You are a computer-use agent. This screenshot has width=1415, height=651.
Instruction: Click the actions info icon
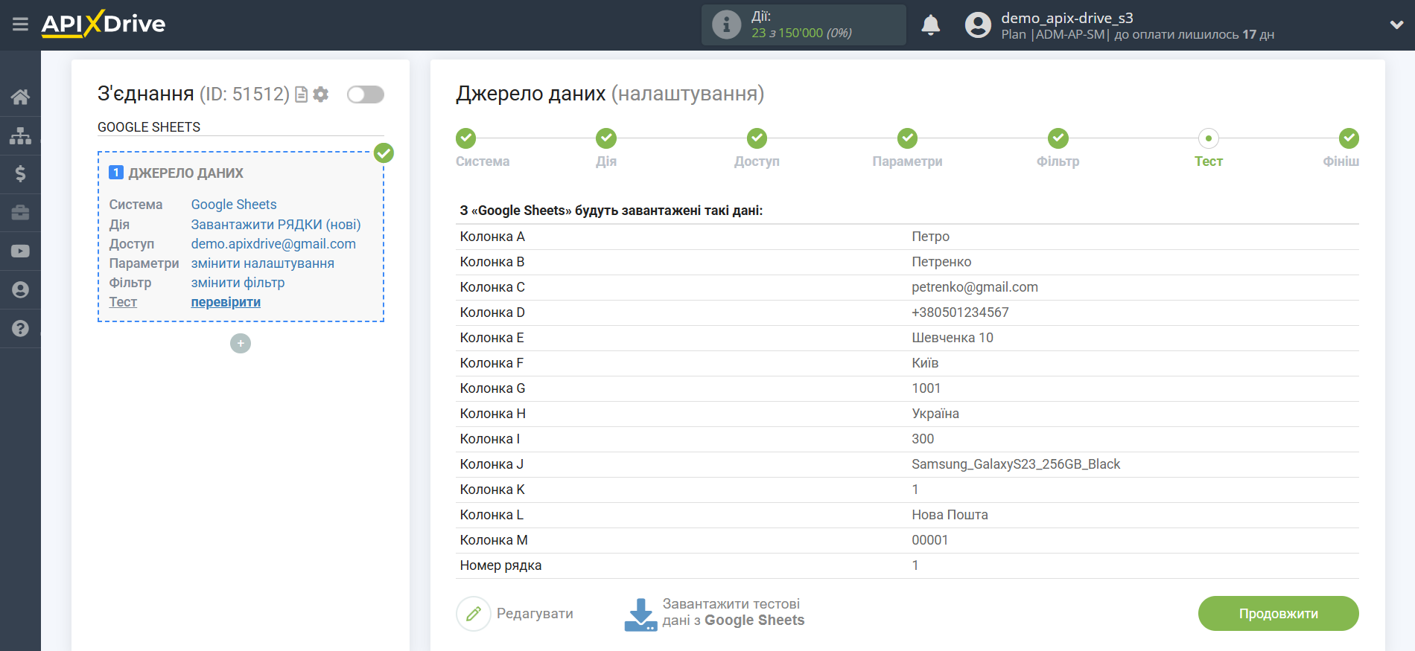click(726, 25)
